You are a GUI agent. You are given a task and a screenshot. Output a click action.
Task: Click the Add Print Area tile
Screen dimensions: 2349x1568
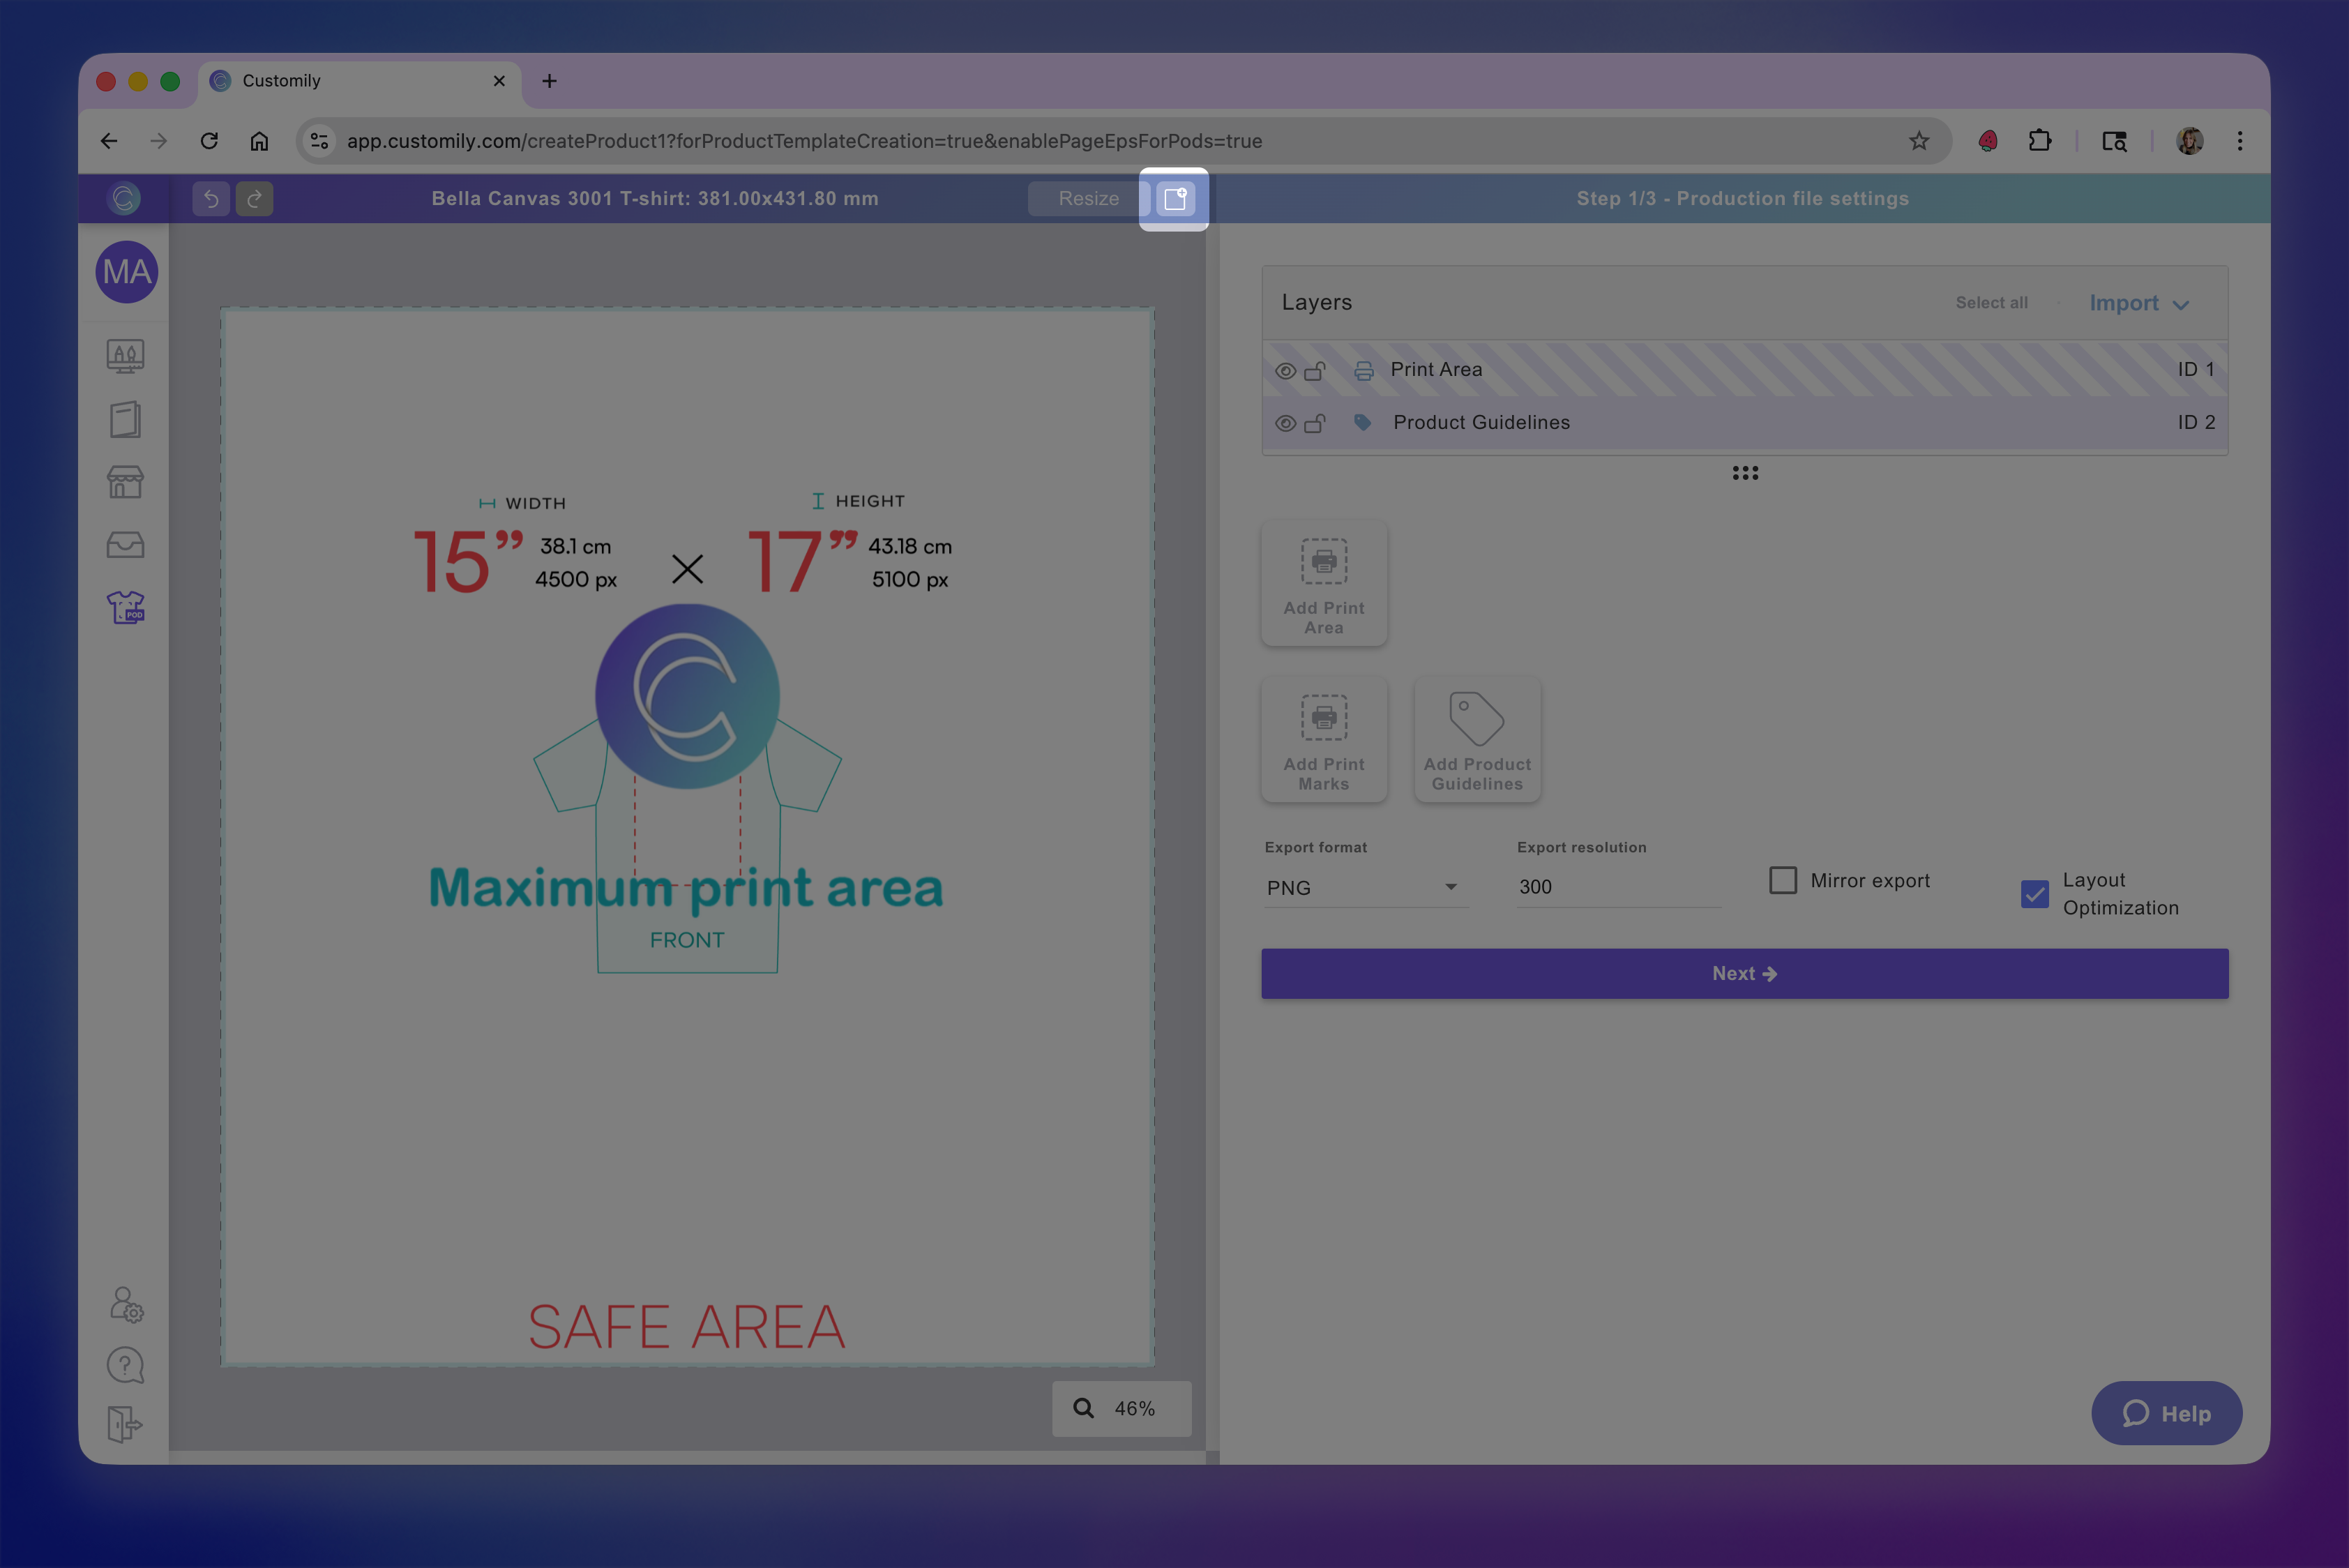[1323, 583]
